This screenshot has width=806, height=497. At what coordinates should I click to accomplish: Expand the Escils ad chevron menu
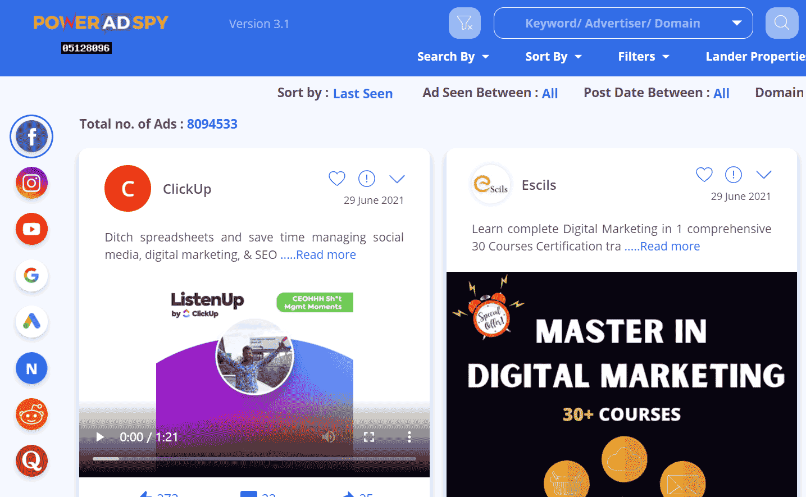pos(764,175)
